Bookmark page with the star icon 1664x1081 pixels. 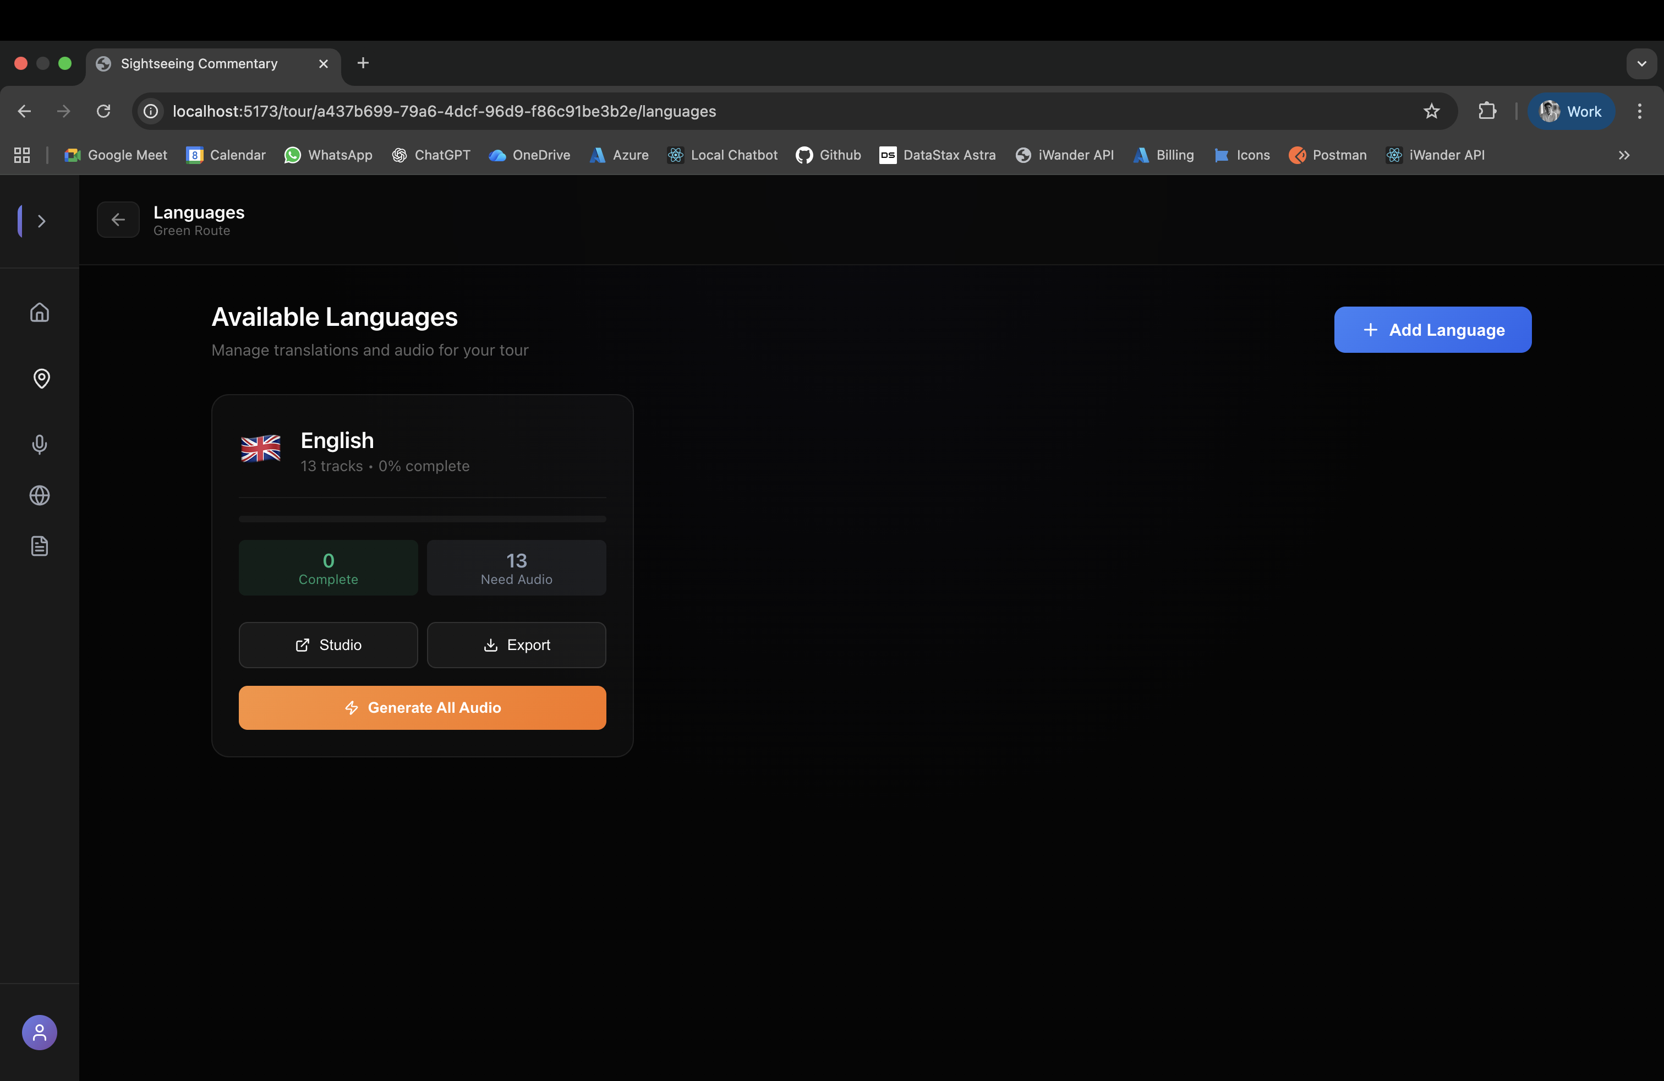click(x=1431, y=111)
